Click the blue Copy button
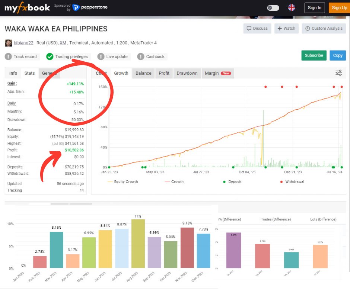The height and width of the screenshot is (293, 350). [337, 55]
